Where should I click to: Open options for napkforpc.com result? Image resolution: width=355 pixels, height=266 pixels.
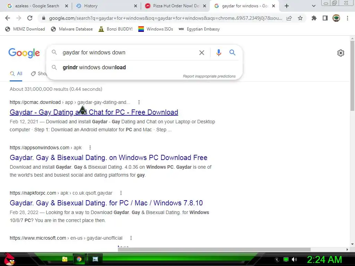coord(121,193)
